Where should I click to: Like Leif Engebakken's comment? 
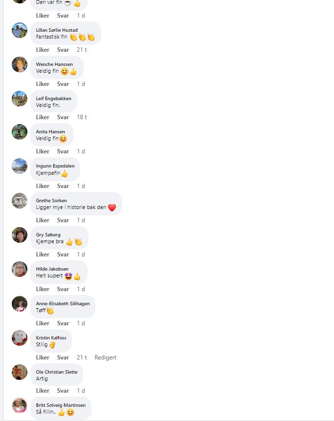(x=43, y=117)
